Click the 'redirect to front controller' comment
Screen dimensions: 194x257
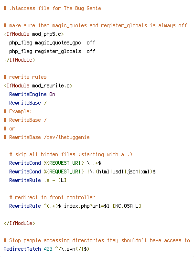(x=52, y=197)
